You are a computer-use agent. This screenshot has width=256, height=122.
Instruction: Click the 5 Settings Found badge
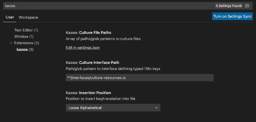(229, 6)
